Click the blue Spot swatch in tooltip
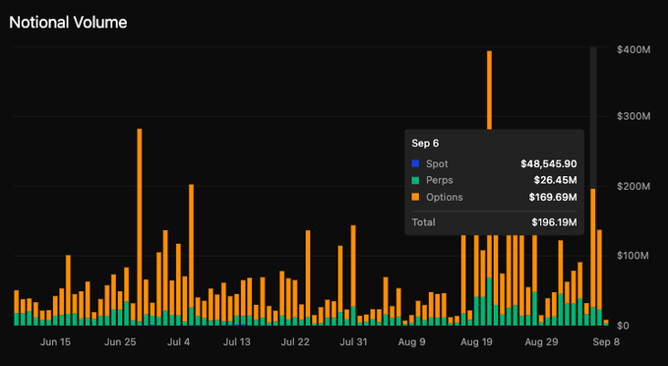Image resolution: width=668 pixels, height=366 pixels. (x=415, y=163)
